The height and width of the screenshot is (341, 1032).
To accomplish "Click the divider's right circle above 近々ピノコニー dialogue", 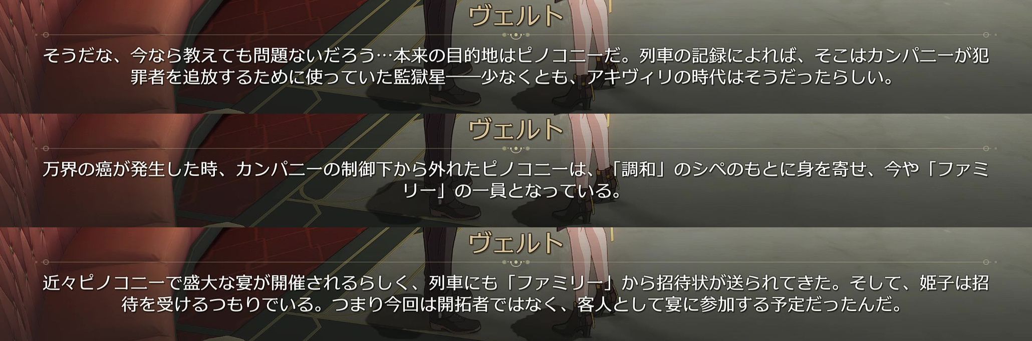I will (x=986, y=262).
